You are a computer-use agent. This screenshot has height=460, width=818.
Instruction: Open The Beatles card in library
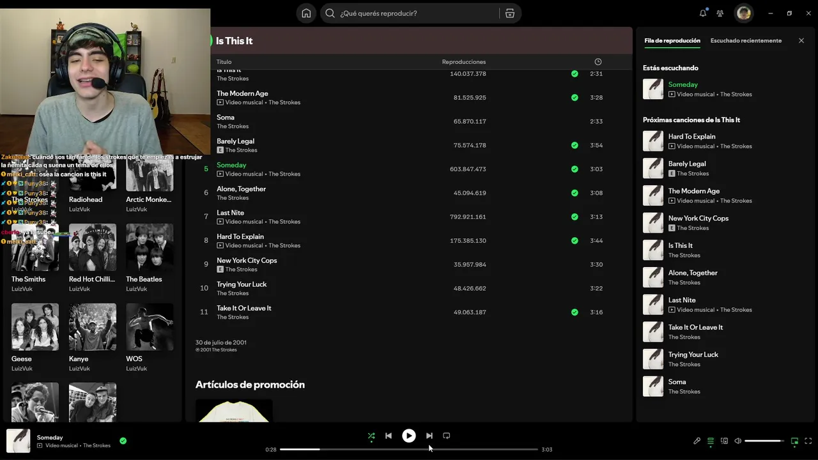point(150,257)
